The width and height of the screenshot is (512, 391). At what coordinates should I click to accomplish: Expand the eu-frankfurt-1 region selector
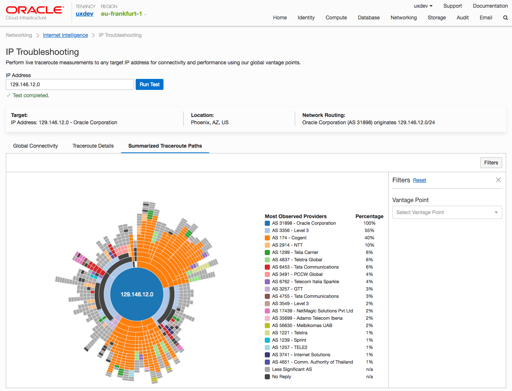tap(124, 14)
